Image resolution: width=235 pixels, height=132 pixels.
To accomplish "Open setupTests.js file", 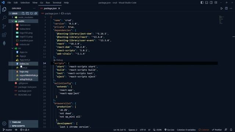I will point(26,79).
